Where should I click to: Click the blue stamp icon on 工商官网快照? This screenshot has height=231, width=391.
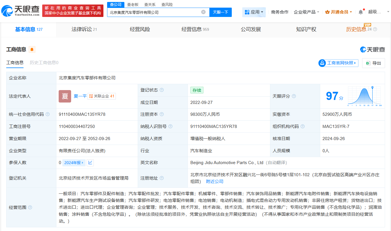(322, 63)
